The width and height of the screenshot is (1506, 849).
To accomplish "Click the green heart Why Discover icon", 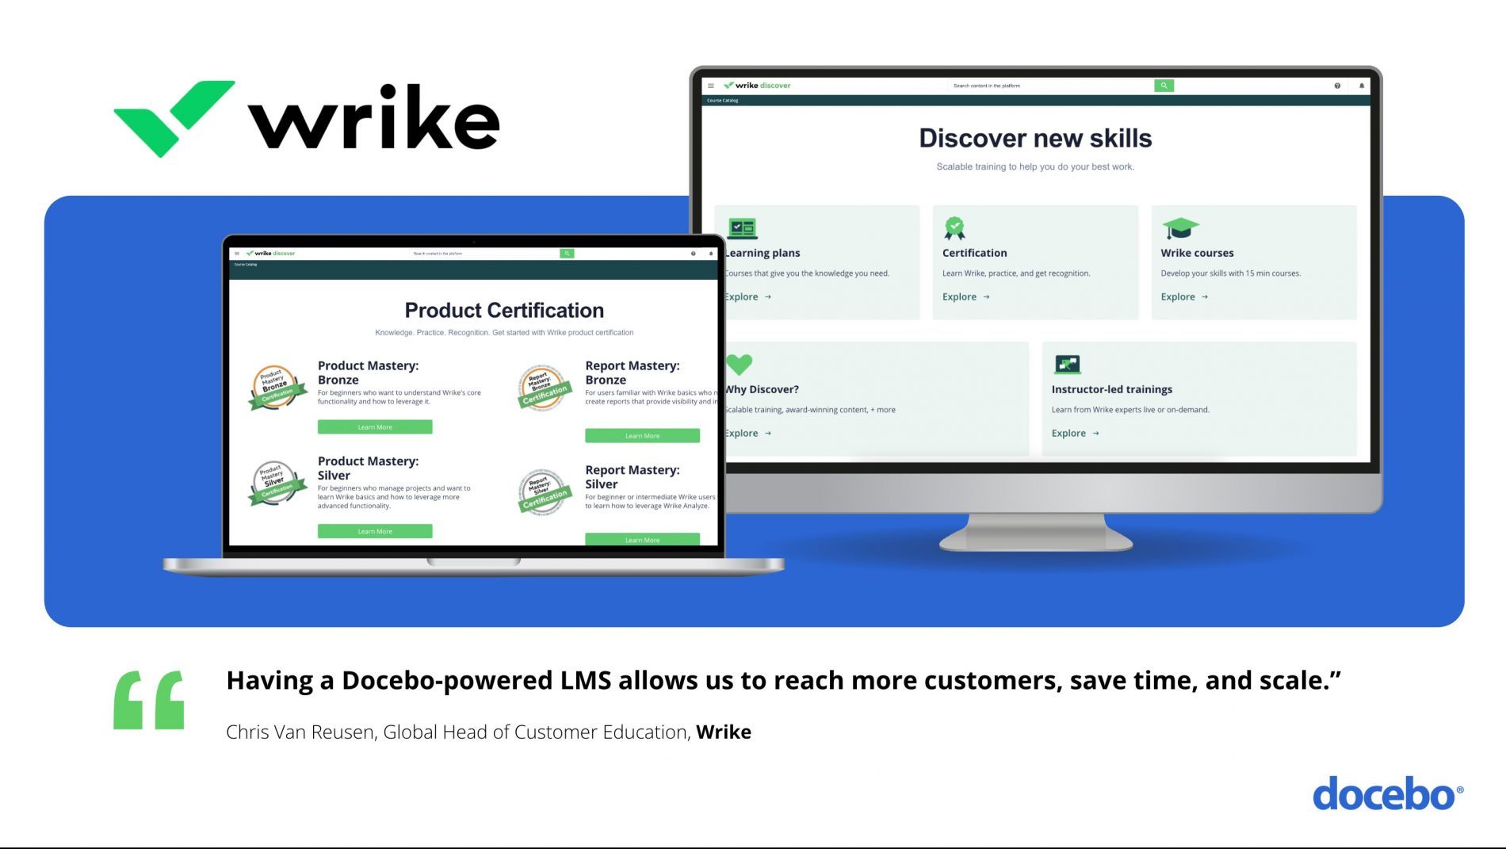I will [x=739, y=365].
